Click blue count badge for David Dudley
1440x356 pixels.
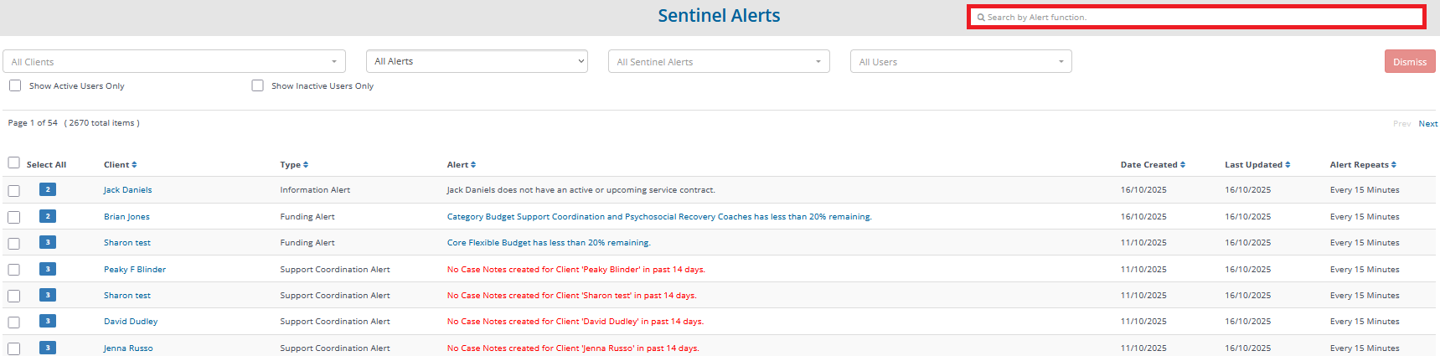(x=48, y=321)
